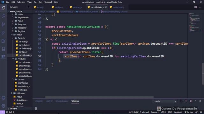The width and height of the screenshot is (204, 114).
Task: Open editor more actions menu
Action: (200, 7)
